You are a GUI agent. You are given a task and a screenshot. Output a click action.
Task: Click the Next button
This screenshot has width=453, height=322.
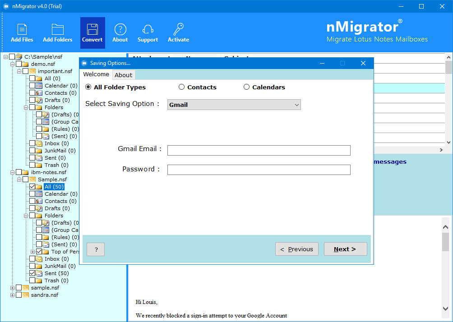[x=345, y=249]
